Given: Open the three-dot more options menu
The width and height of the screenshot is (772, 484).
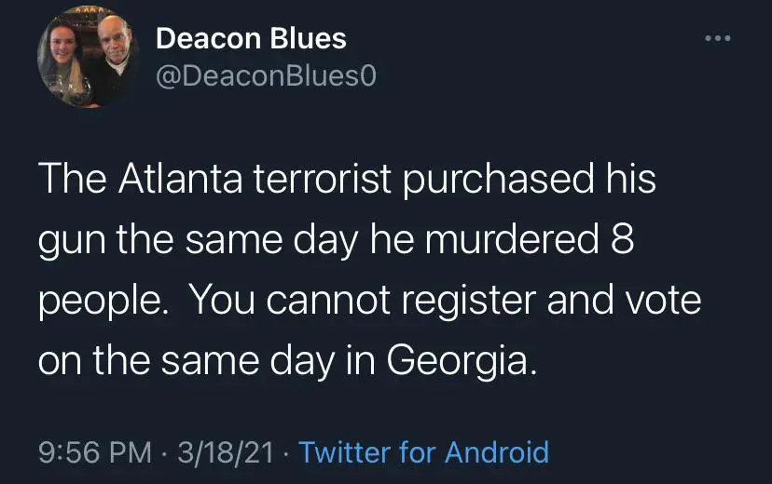Looking at the screenshot, I should [716, 38].
